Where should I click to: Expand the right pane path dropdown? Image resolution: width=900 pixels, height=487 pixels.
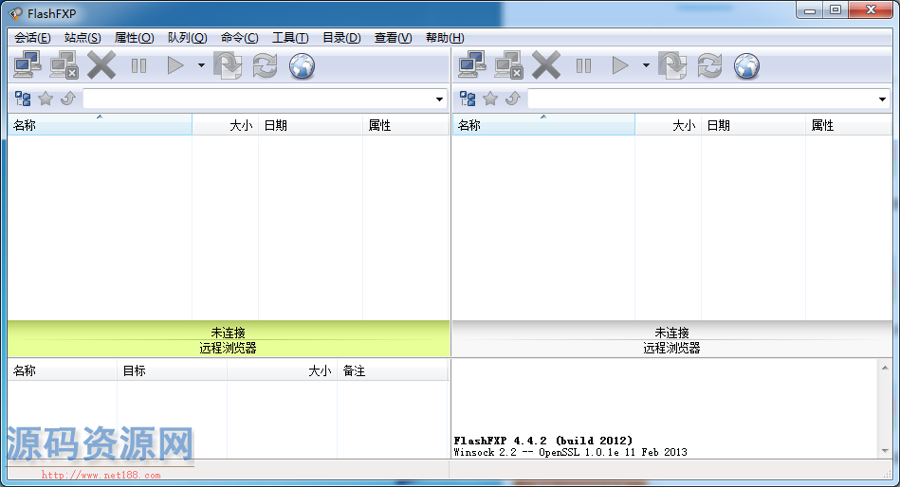(x=882, y=99)
